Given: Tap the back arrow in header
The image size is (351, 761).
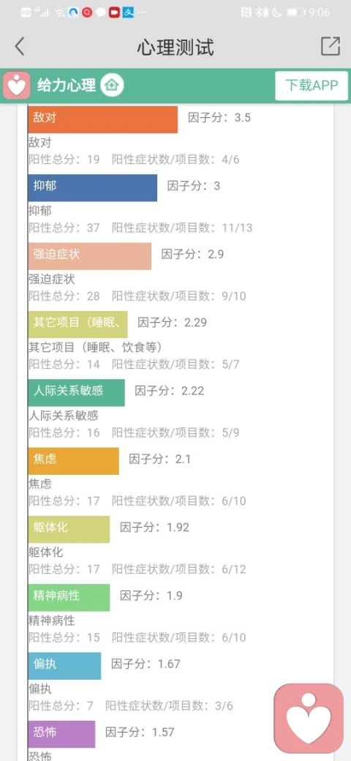Looking at the screenshot, I should (x=20, y=47).
